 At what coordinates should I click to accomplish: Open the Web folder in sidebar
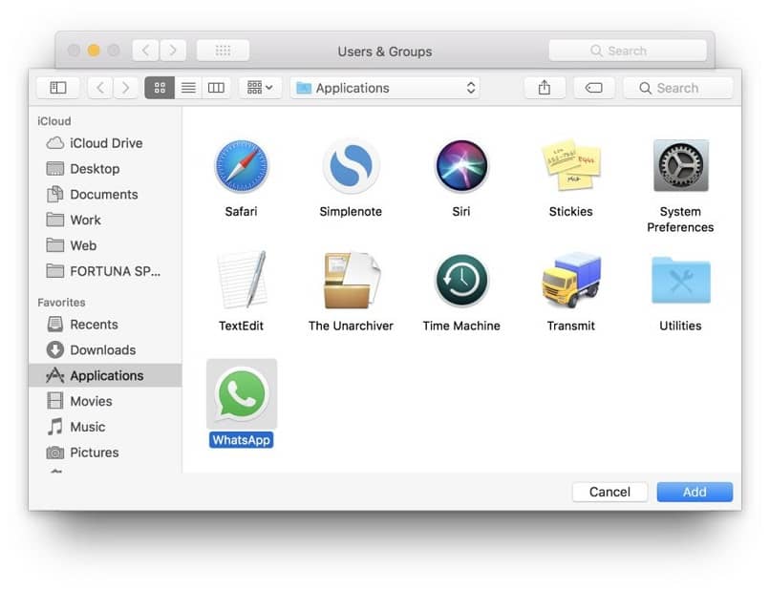pyautogui.click(x=105, y=245)
